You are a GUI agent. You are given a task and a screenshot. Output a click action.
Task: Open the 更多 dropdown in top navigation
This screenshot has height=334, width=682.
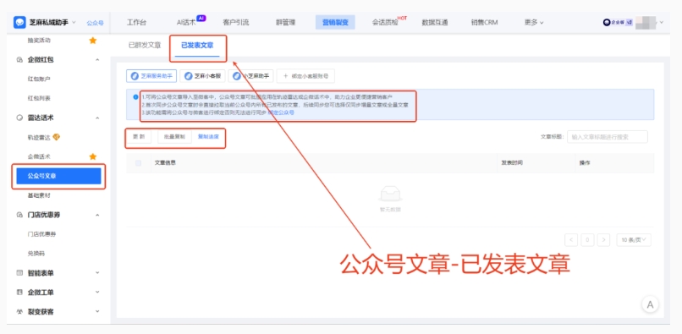tap(534, 23)
